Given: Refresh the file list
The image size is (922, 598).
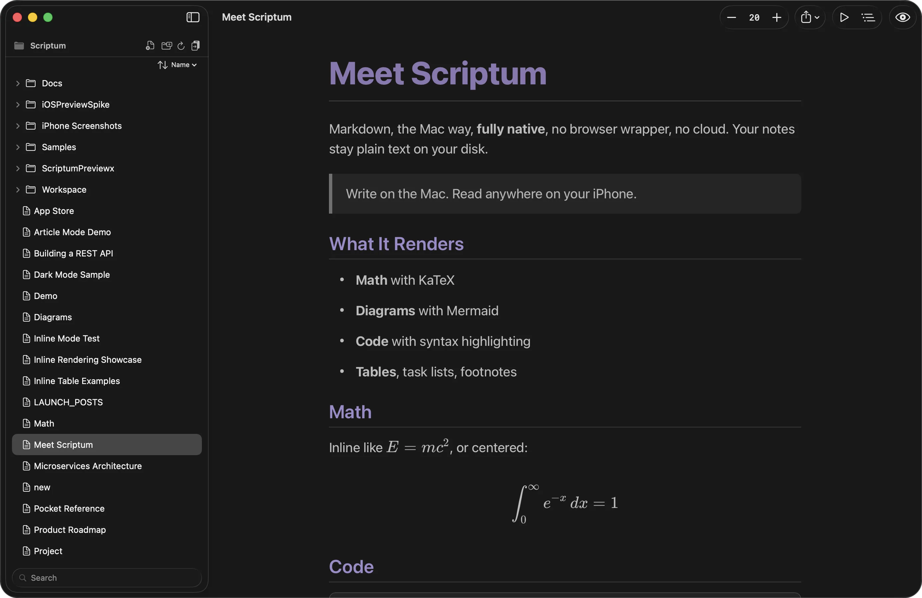Looking at the screenshot, I should 181,46.
